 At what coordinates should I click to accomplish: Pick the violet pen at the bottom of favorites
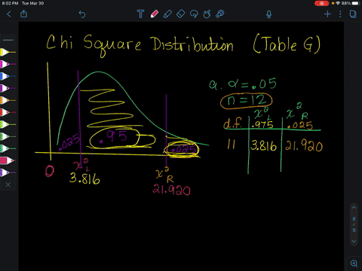point(8,172)
